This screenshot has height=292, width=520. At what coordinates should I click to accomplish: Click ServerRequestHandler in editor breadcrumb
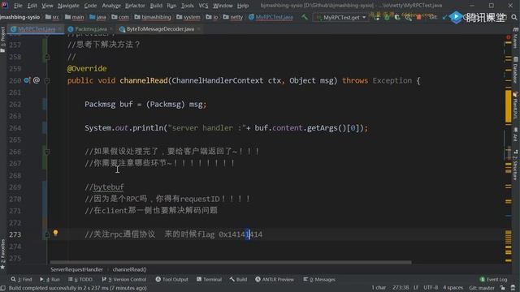pos(76,269)
